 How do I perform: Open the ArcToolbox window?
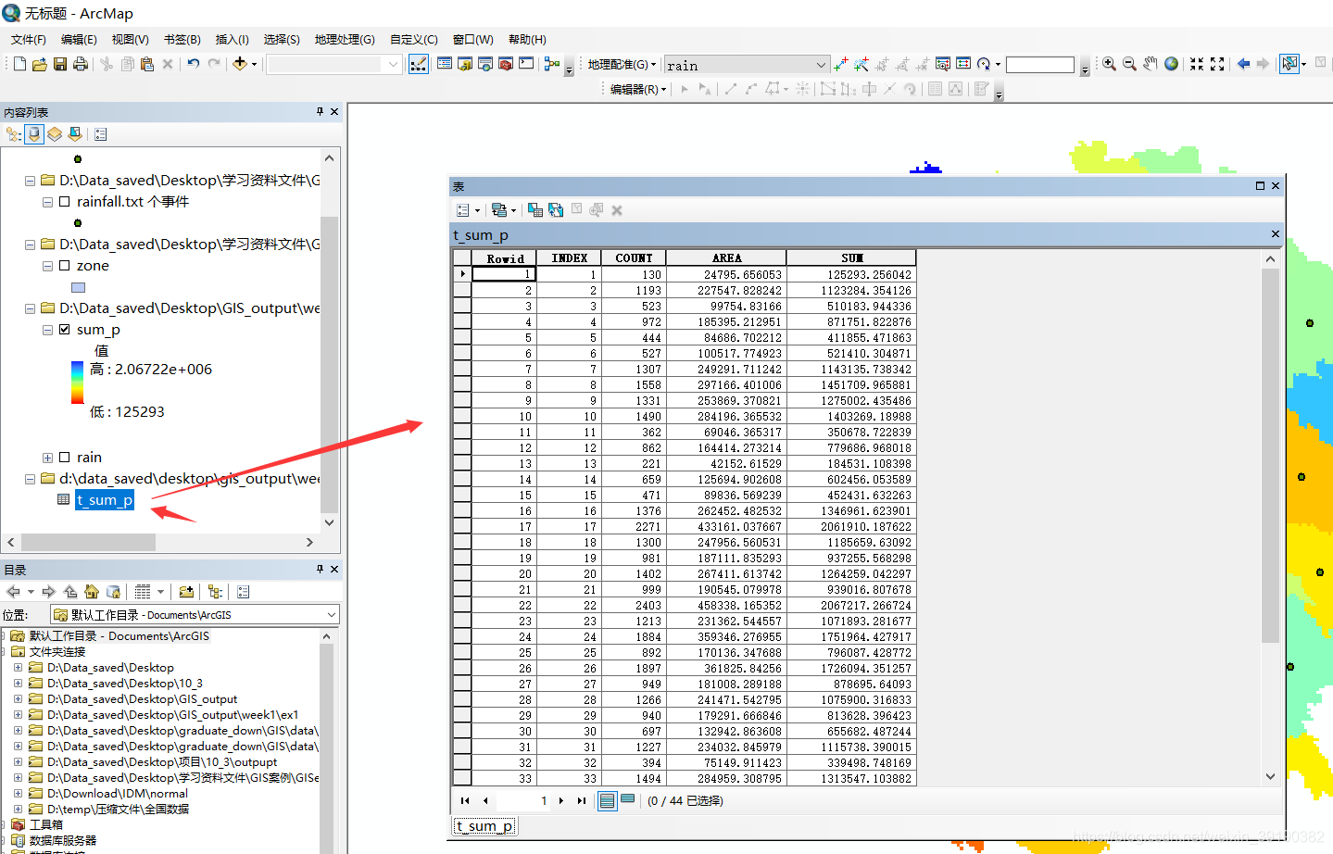point(506,64)
